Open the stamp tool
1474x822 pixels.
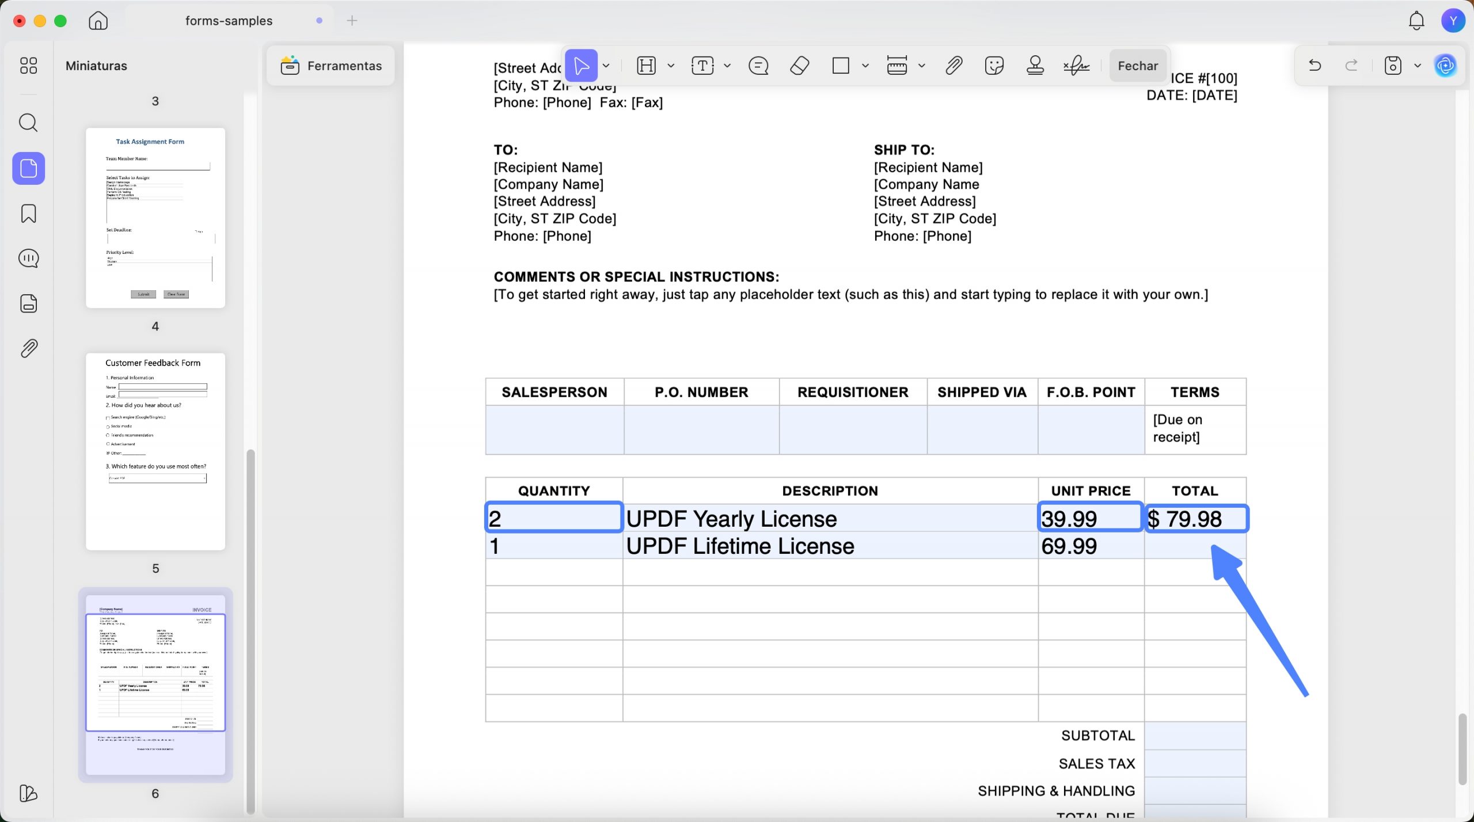point(1035,66)
